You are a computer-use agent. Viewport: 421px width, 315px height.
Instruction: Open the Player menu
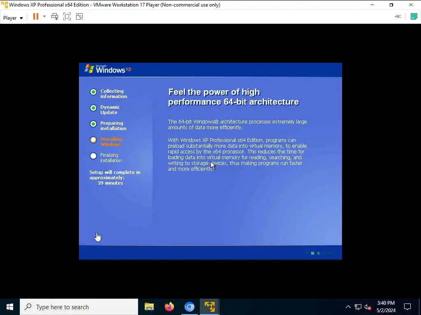[13, 18]
